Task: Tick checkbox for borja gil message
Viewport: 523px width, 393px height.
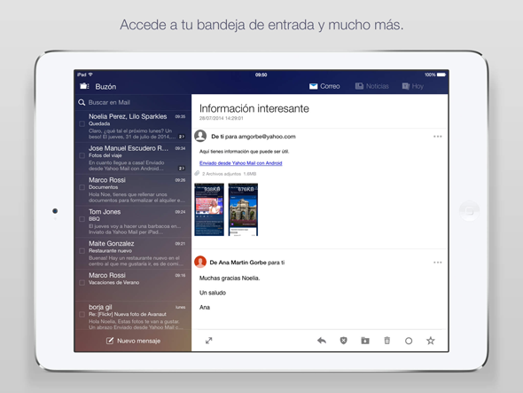Action: [82, 314]
